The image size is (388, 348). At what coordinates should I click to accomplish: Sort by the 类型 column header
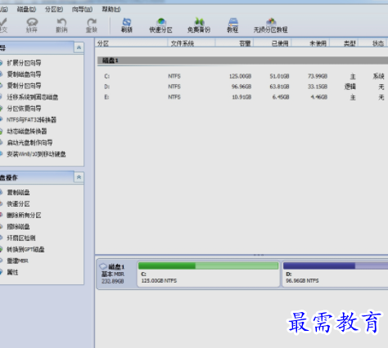(345, 43)
